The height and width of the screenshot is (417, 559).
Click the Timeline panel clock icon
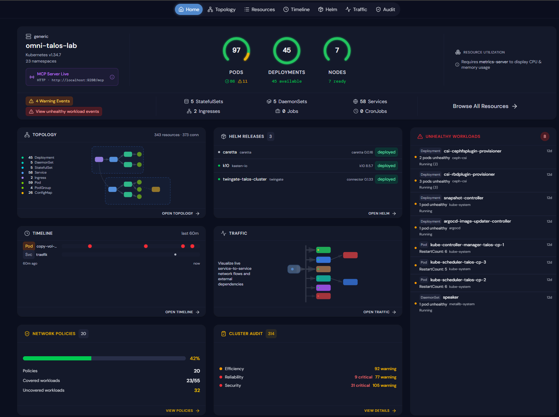click(27, 233)
